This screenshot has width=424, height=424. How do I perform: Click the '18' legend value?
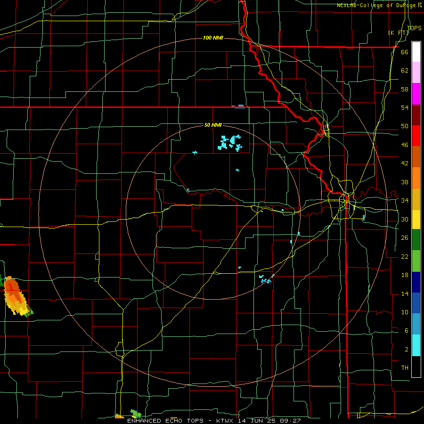click(x=405, y=275)
